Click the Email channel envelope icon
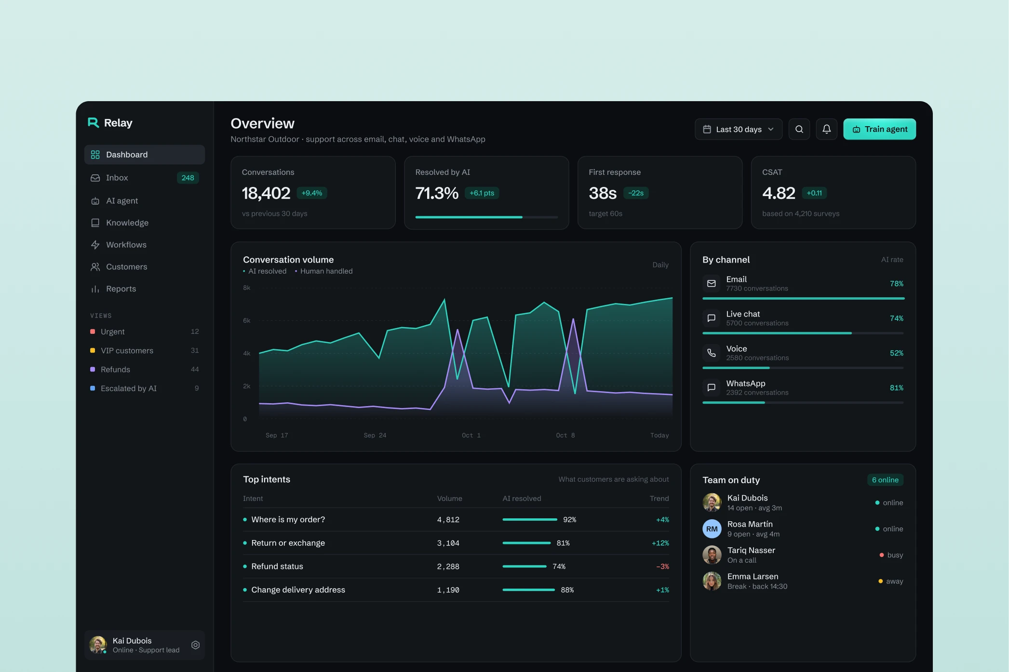The width and height of the screenshot is (1009, 672). pos(711,283)
